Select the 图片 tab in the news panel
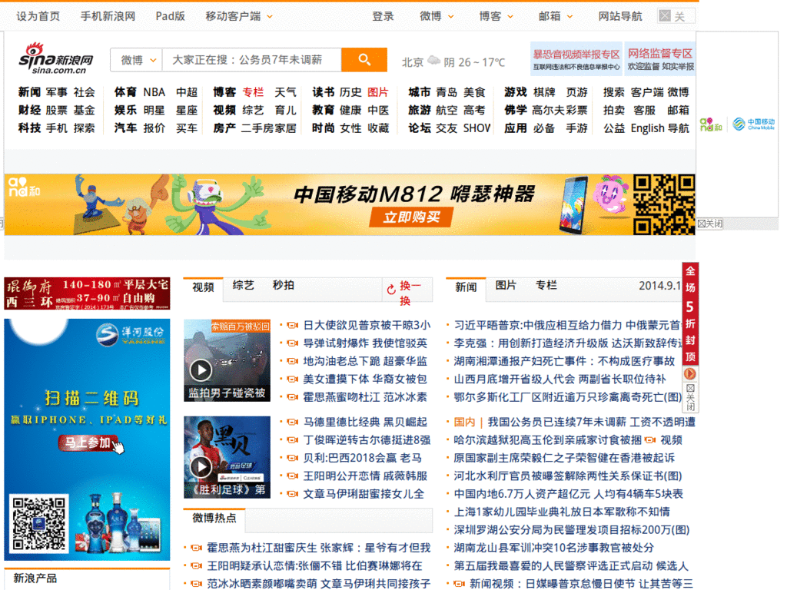787x590 pixels. pyautogui.click(x=505, y=284)
